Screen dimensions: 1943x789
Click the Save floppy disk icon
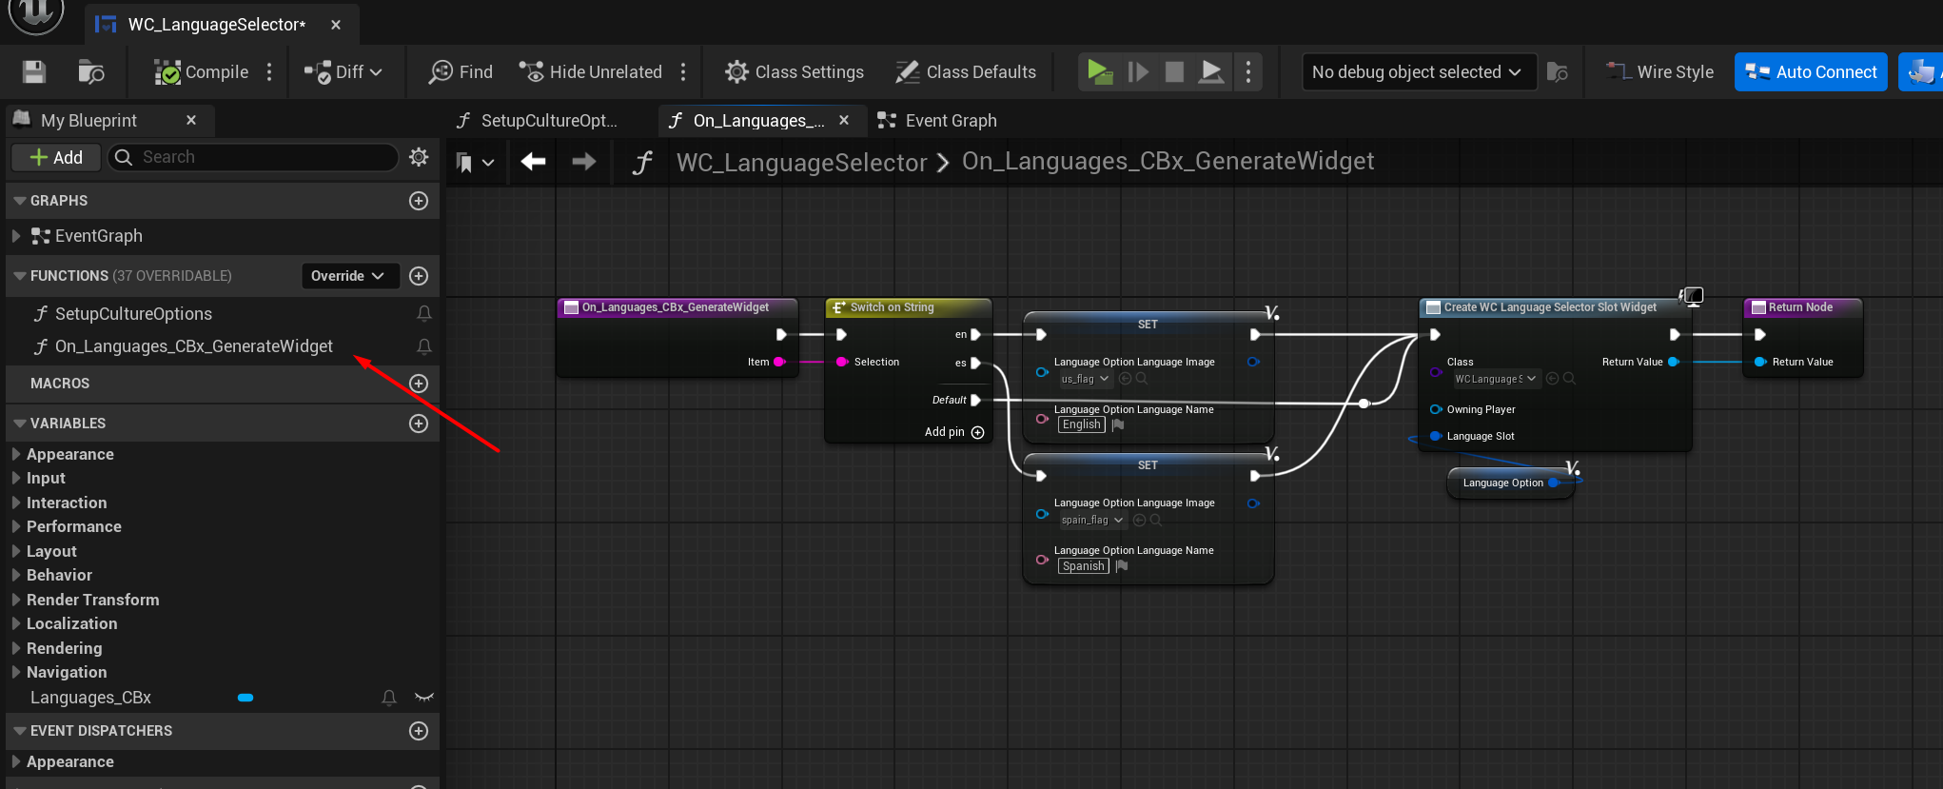34,72
